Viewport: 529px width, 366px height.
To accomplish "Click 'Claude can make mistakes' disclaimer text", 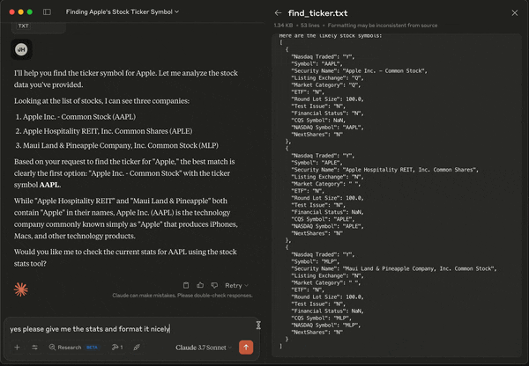I will coord(183,296).
